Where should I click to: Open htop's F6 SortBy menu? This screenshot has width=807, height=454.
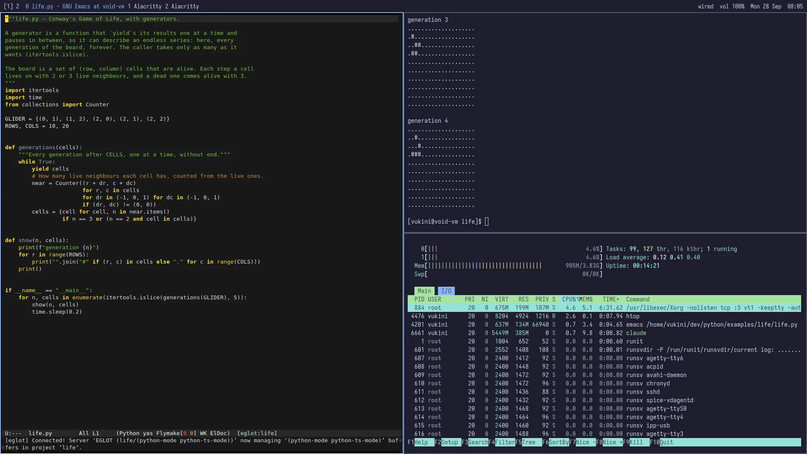(555, 442)
